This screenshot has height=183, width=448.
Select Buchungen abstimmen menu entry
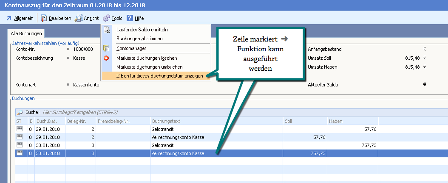[x=139, y=39]
